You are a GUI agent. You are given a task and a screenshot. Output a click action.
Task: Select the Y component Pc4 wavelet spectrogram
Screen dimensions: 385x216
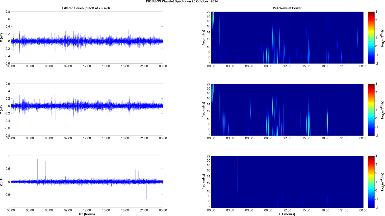(x=287, y=110)
